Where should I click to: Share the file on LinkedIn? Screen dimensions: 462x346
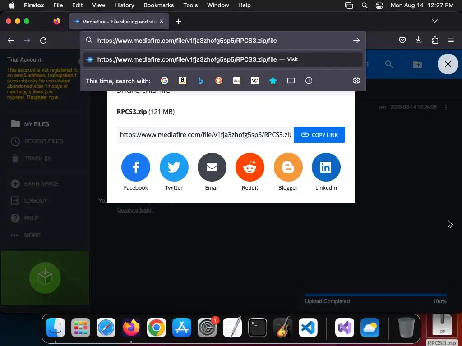[326, 167]
